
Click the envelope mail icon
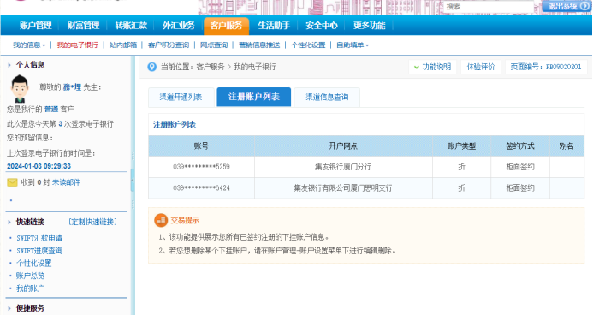(x=12, y=182)
